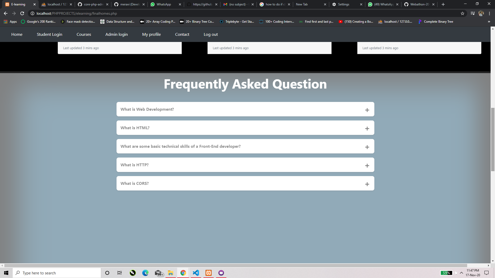
Task: Bookmark this page with the star icon
Action: click(x=463, y=13)
